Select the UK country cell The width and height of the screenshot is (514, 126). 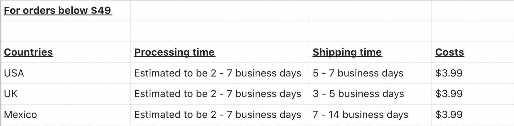click(x=65, y=94)
